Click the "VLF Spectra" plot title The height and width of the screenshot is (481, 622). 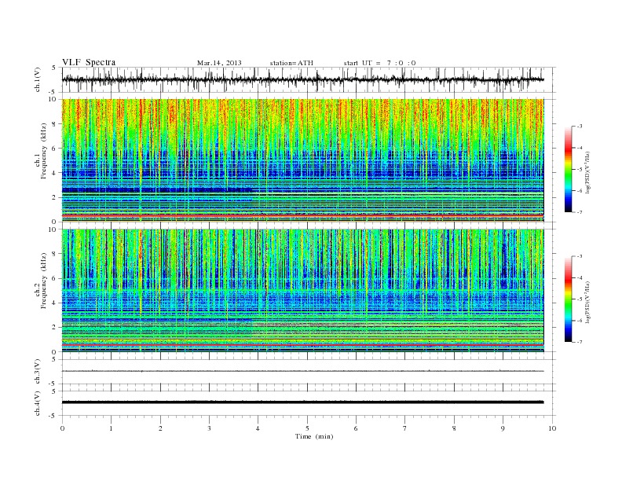tap(89, 62)
